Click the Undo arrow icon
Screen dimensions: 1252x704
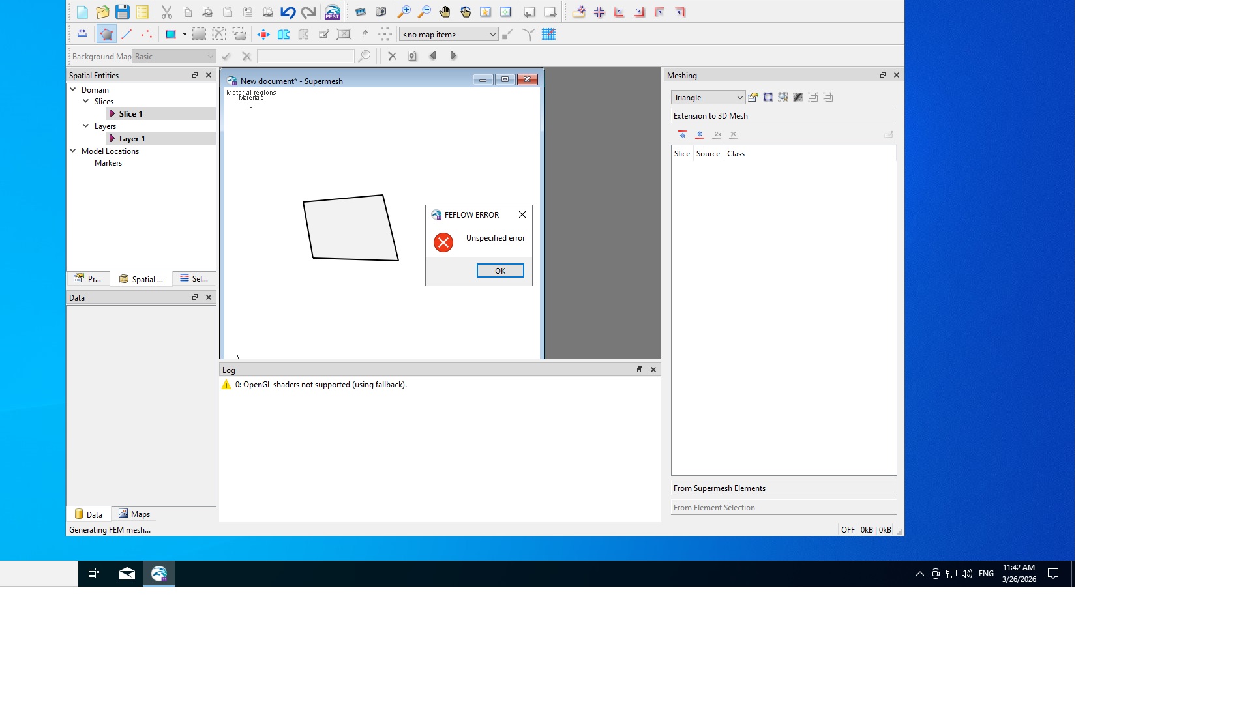point(288,12)
